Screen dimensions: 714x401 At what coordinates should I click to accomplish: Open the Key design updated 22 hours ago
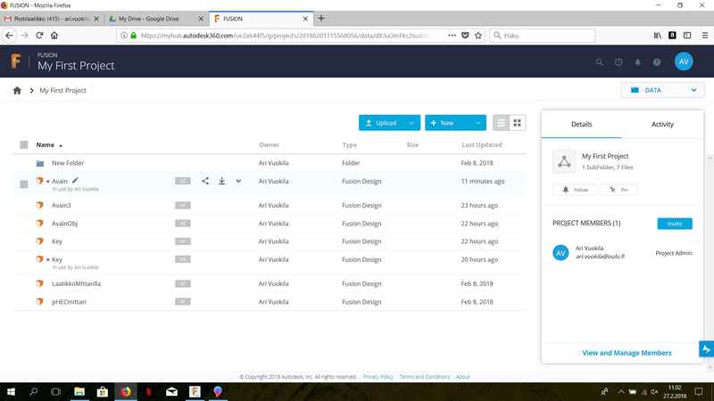[57, 241]
